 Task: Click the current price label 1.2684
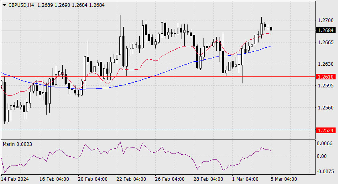(x=326, y=30)
